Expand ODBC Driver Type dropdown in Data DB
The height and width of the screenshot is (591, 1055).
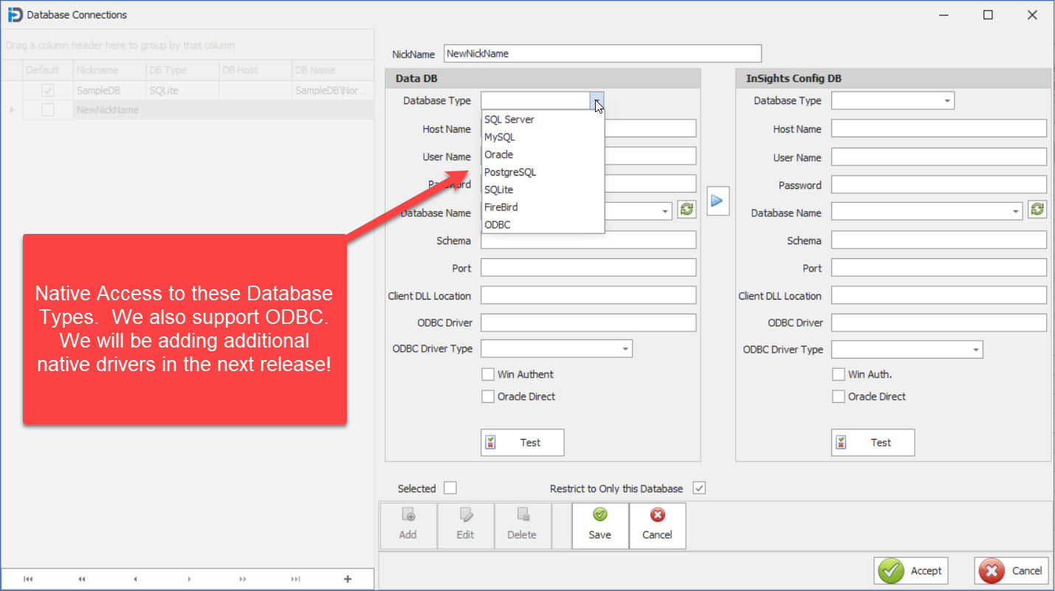point(625,349)
